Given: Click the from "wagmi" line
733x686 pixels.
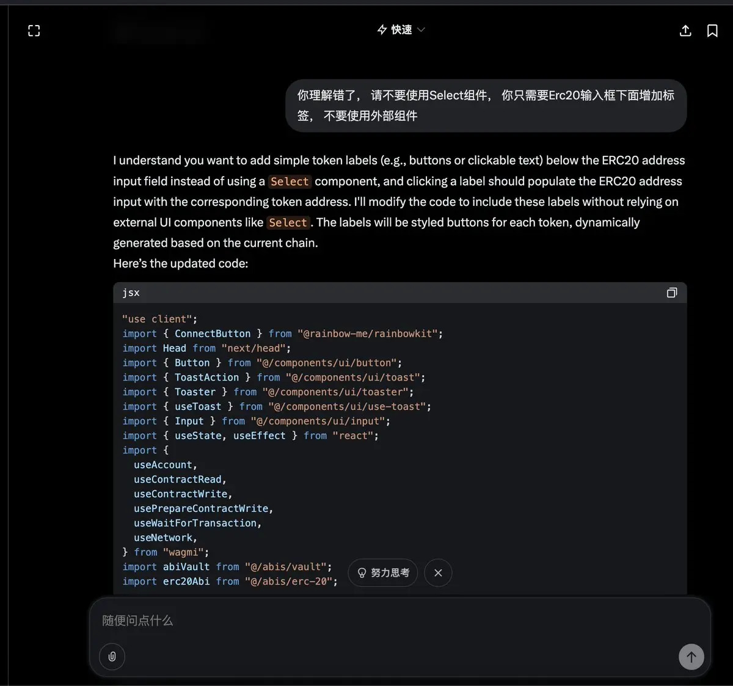Looking at the screenshot, I should [x=166, y=552].
